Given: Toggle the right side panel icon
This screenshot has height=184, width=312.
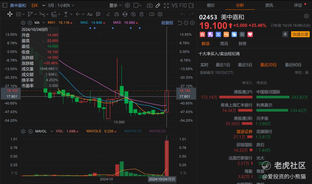Looking at the screenshot, I should pyautogui.click(x=191, y=5).
